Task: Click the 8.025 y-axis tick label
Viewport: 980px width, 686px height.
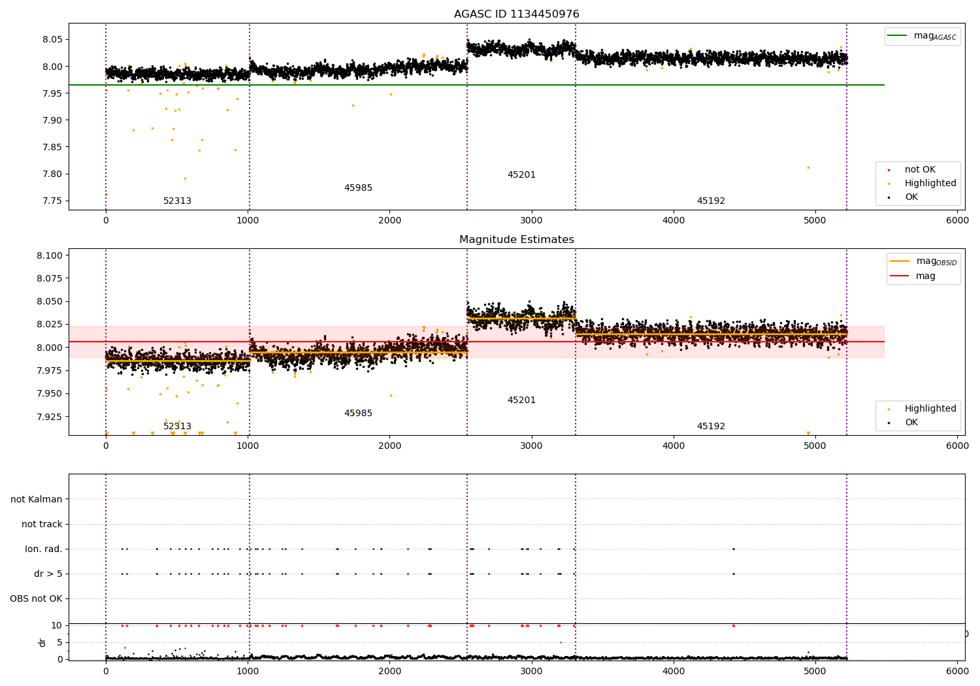Action: tap(51, 325)
